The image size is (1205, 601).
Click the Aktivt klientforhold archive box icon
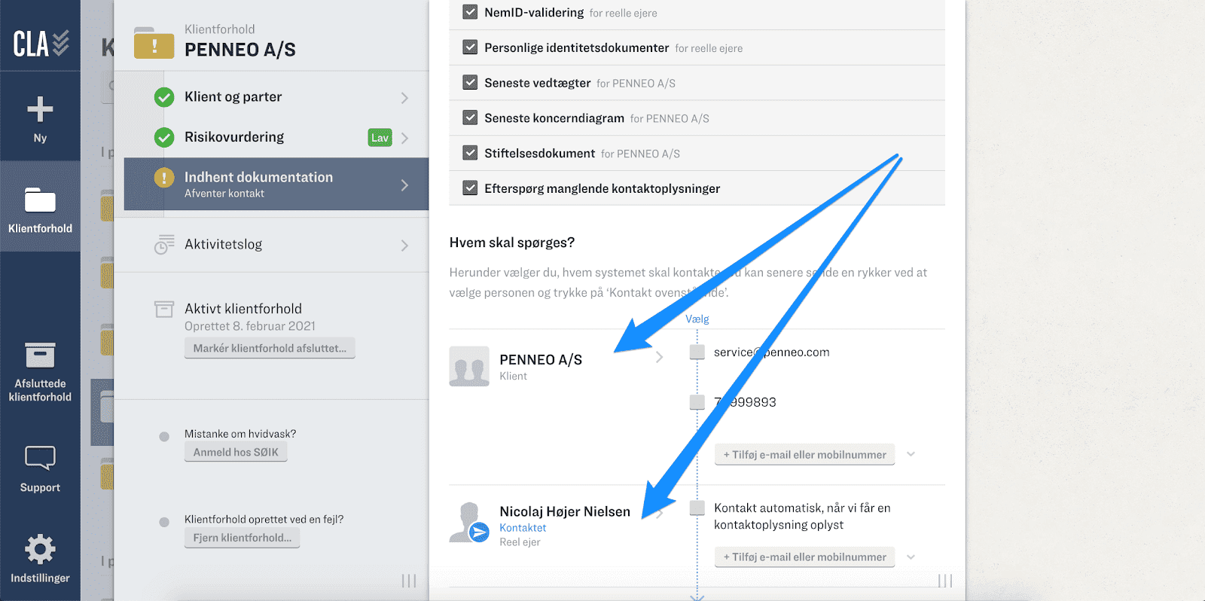pyautogui.click(x=164, y=310)
